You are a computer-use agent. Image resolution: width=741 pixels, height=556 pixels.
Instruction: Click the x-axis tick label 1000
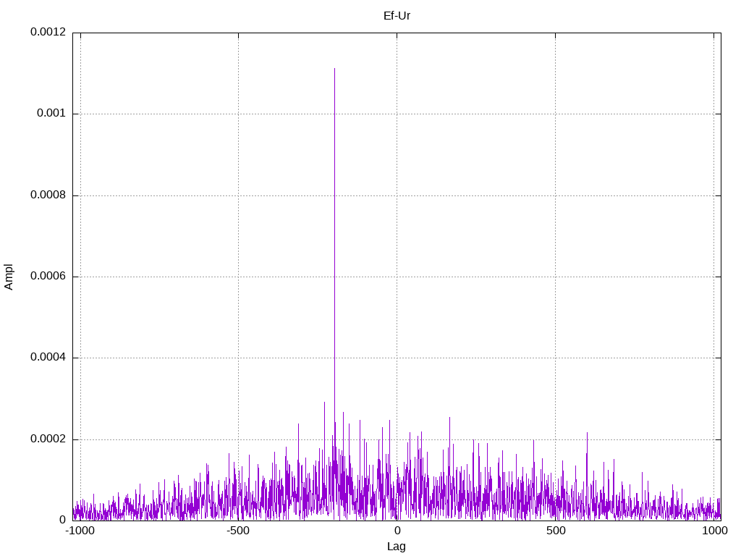[714, 531]
